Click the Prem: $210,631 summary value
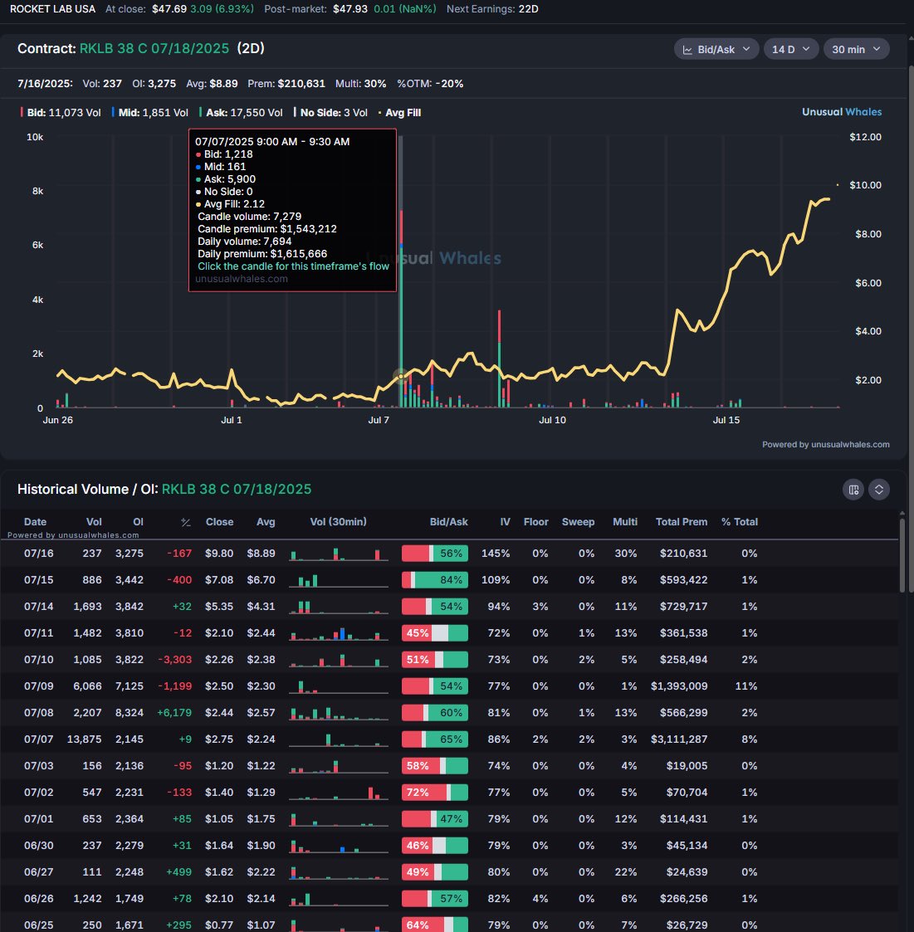This screenshot has height=932, width=914. (x=286, y=84)
